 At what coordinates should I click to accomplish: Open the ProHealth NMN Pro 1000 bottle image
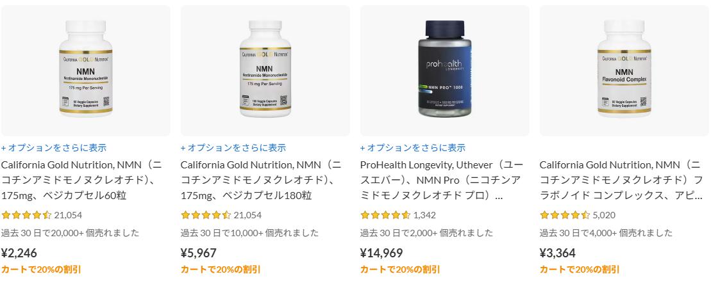(x=445, y=70)
